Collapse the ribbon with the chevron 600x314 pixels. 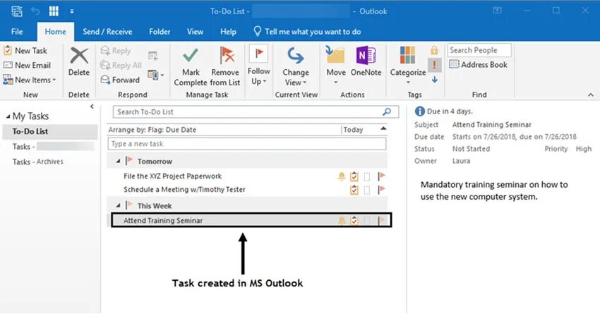[x=591, y=95]
